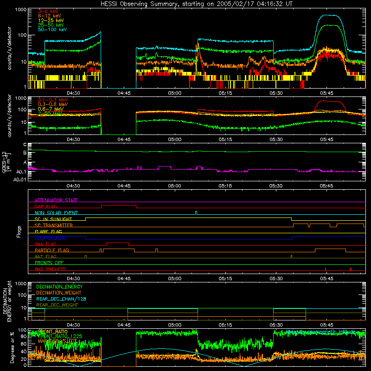
Task: Select the 50-100 keV legend label
Action: pos(52,30)
